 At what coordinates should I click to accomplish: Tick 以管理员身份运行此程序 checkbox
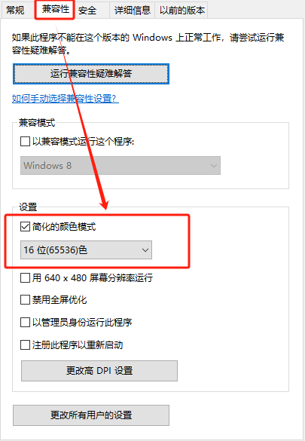point(26,322)
